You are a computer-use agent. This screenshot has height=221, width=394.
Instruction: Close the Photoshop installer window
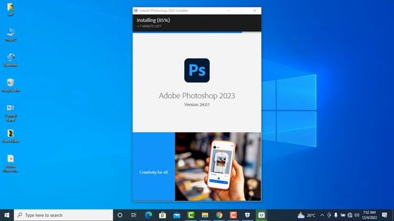254,11
